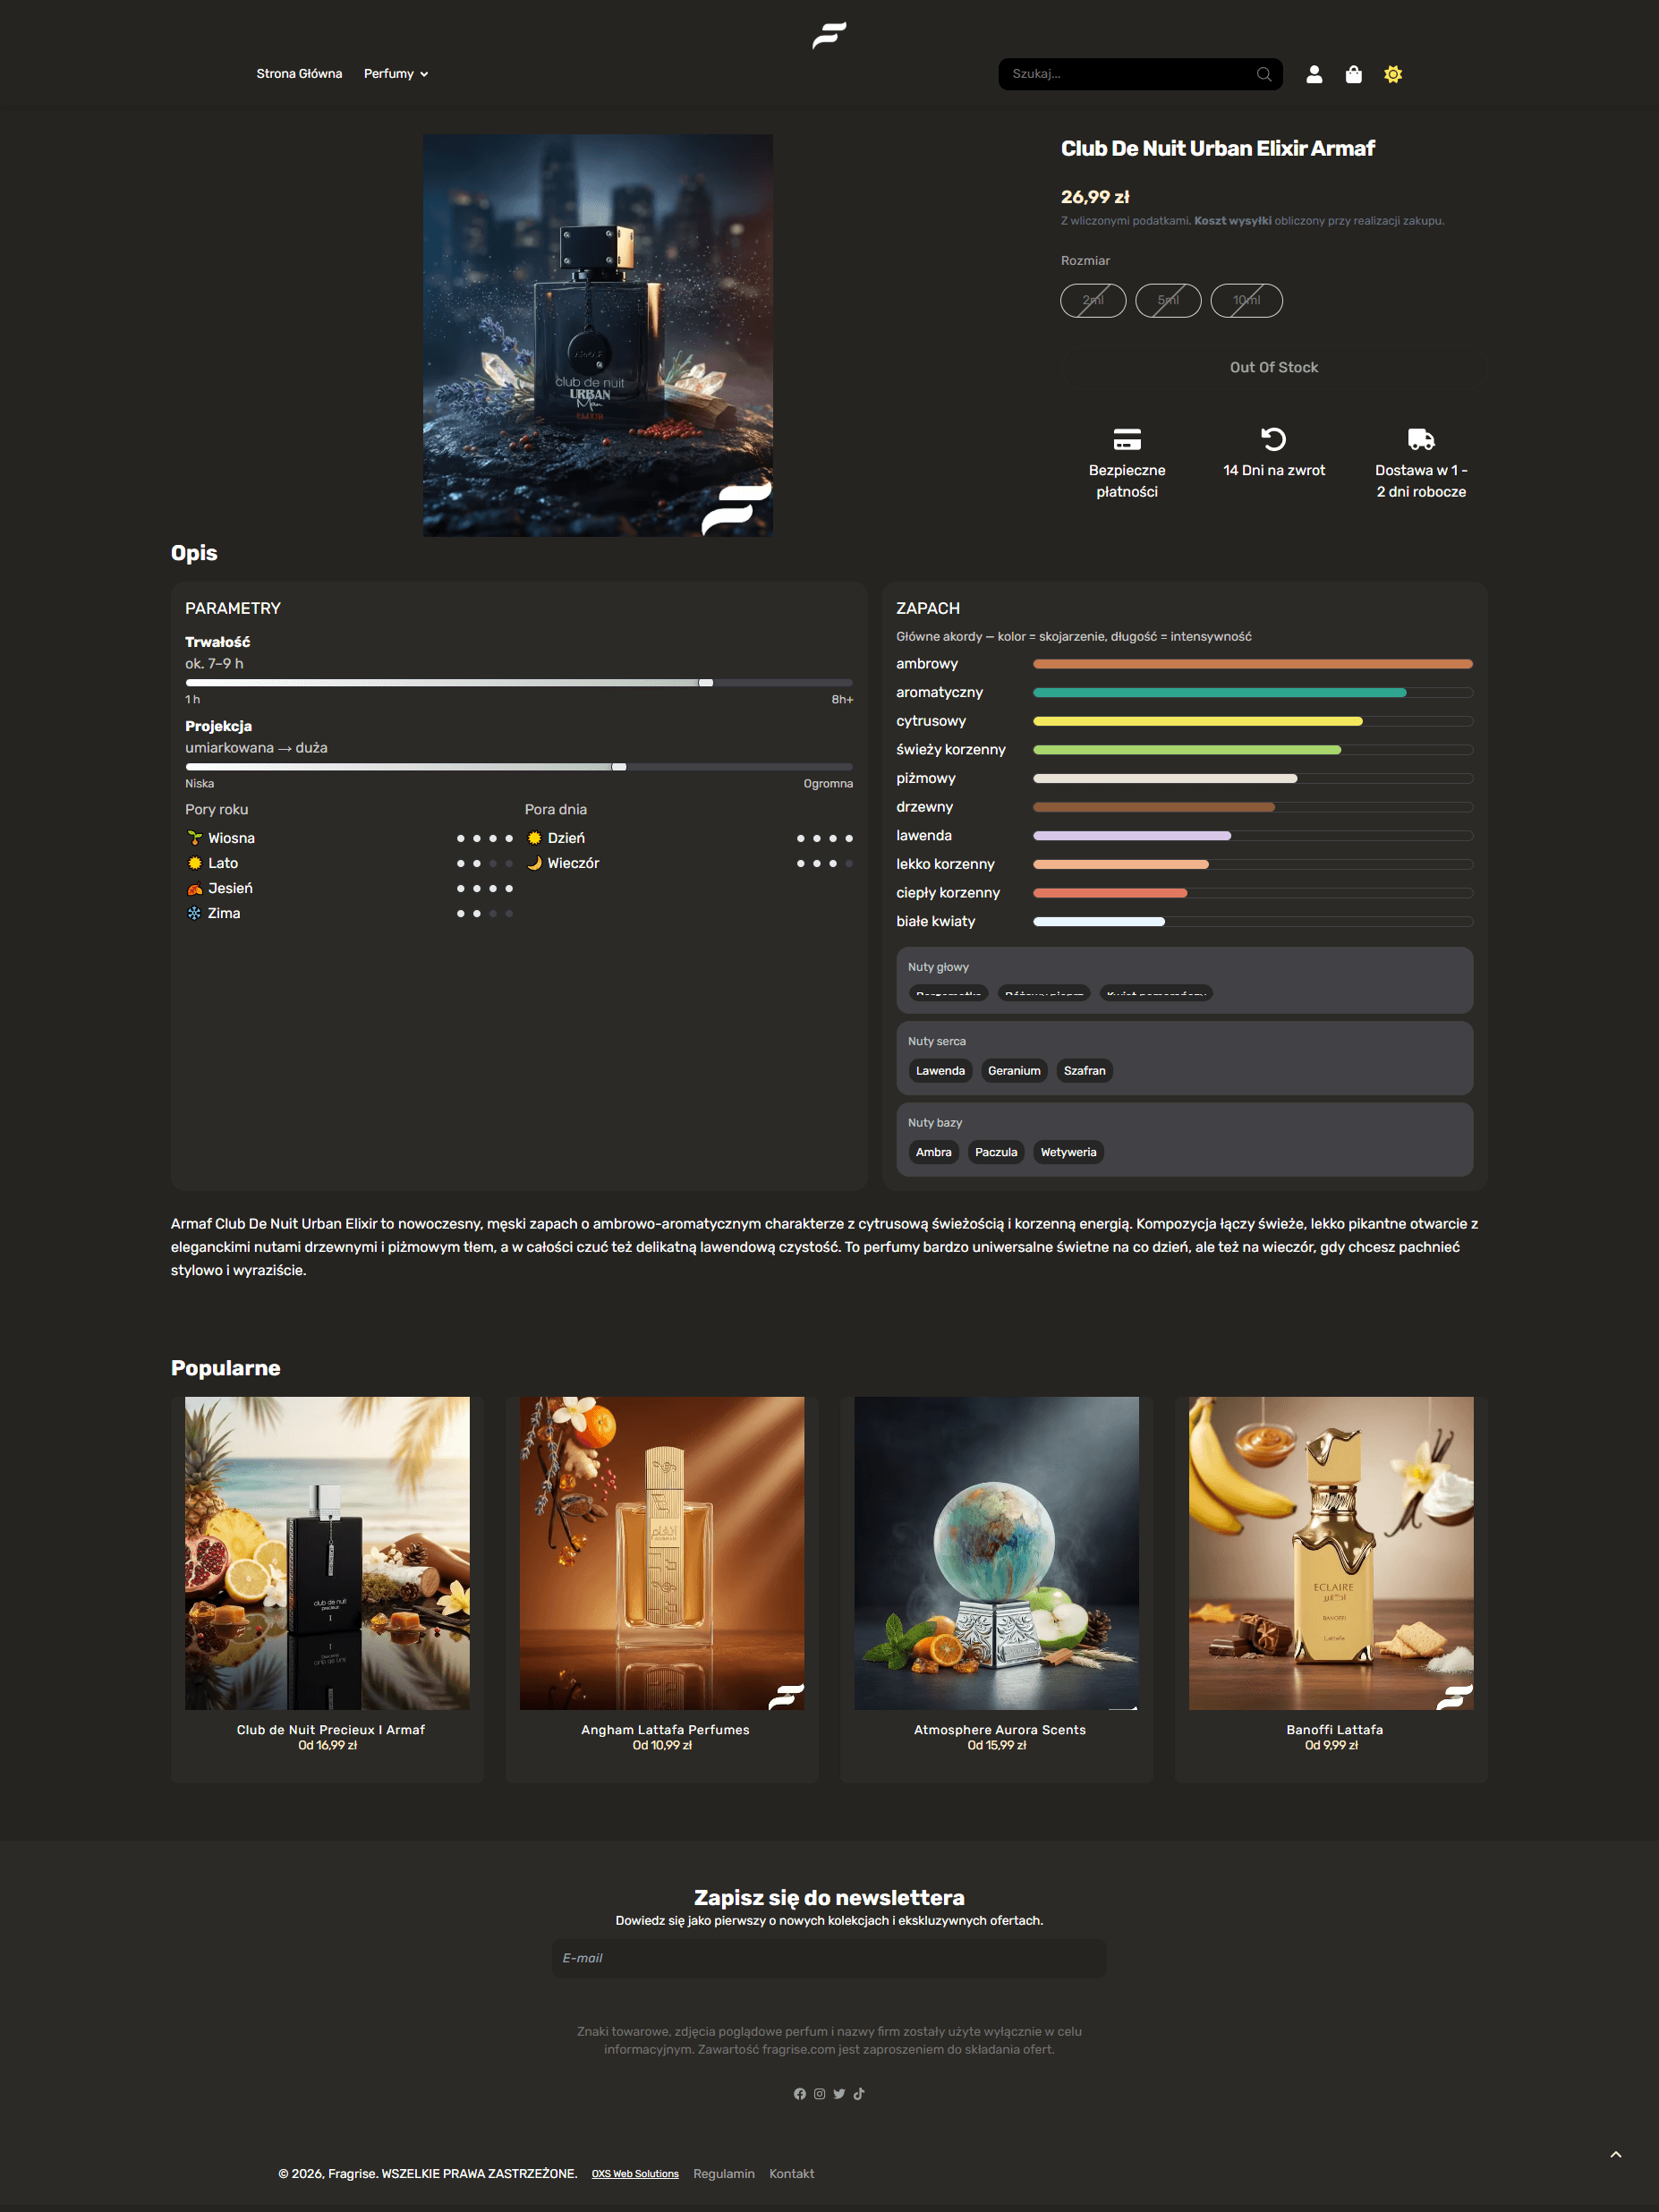Click the Szafran heart note tag
Image resolution: width=1659 pixels, height=2212 pixels.
coord(1084,1071)
